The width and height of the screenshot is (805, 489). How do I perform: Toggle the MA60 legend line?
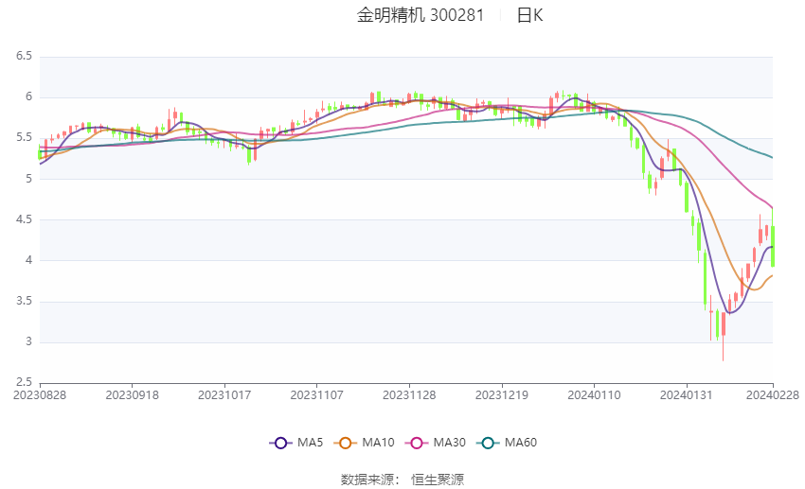[x=507, y=443]
